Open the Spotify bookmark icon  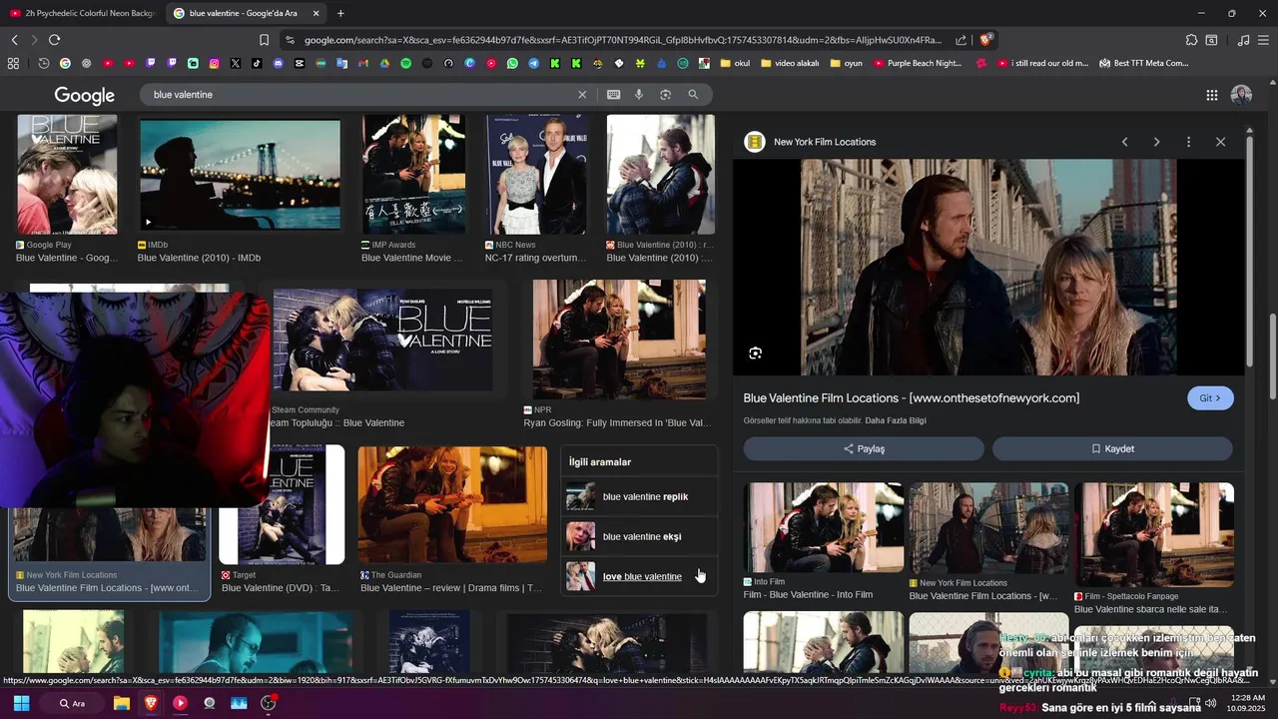coord(406,63)
